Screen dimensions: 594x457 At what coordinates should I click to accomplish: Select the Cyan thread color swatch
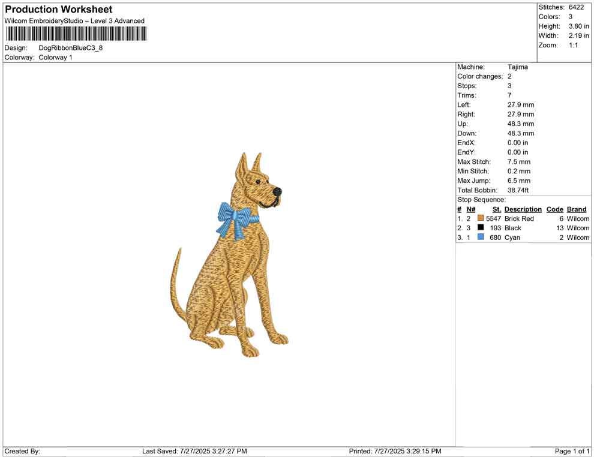coord(479,237)
